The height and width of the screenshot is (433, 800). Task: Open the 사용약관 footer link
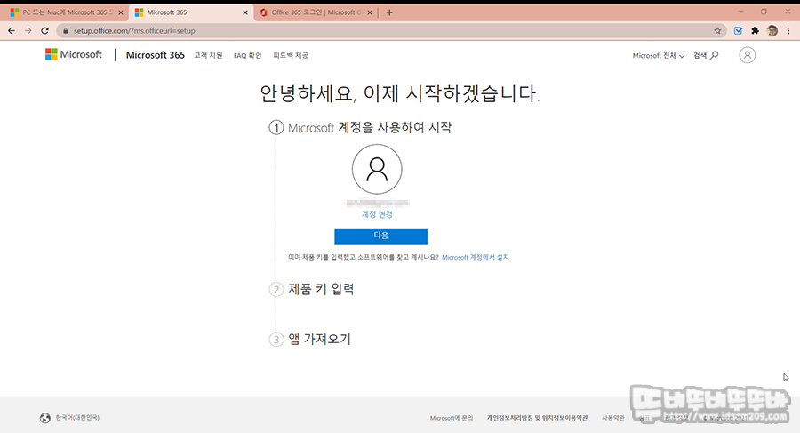[x=612, y=418]
